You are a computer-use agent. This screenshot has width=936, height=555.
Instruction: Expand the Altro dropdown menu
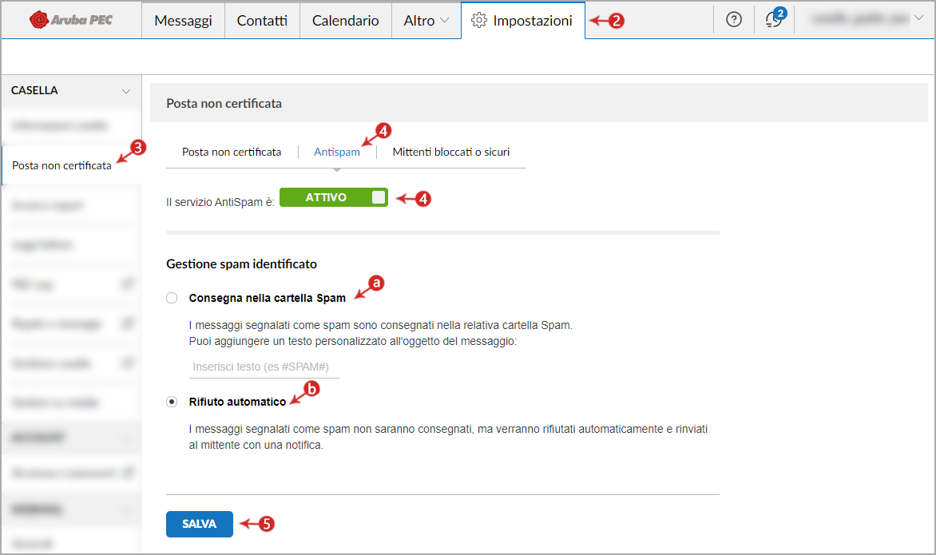(x=426, y=20)
